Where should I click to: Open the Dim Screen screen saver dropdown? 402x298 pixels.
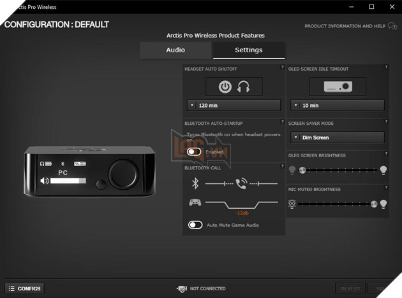click(338, 138)
